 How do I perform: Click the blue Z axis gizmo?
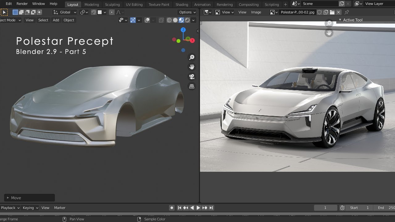coord(183,30)
